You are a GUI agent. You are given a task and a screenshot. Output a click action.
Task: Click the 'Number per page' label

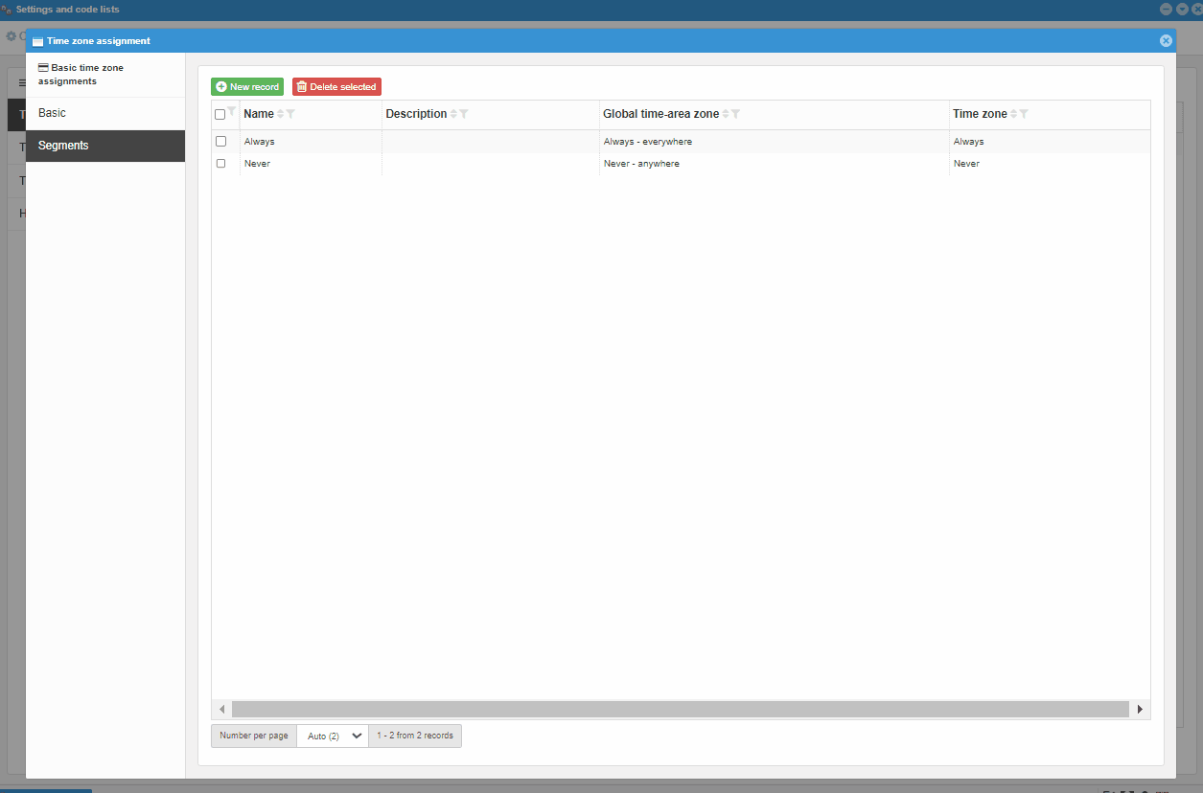254,736
